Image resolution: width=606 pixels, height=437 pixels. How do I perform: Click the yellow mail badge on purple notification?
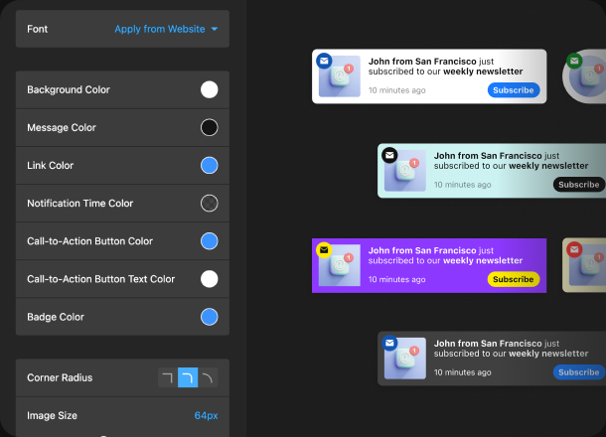click(324, 250)
